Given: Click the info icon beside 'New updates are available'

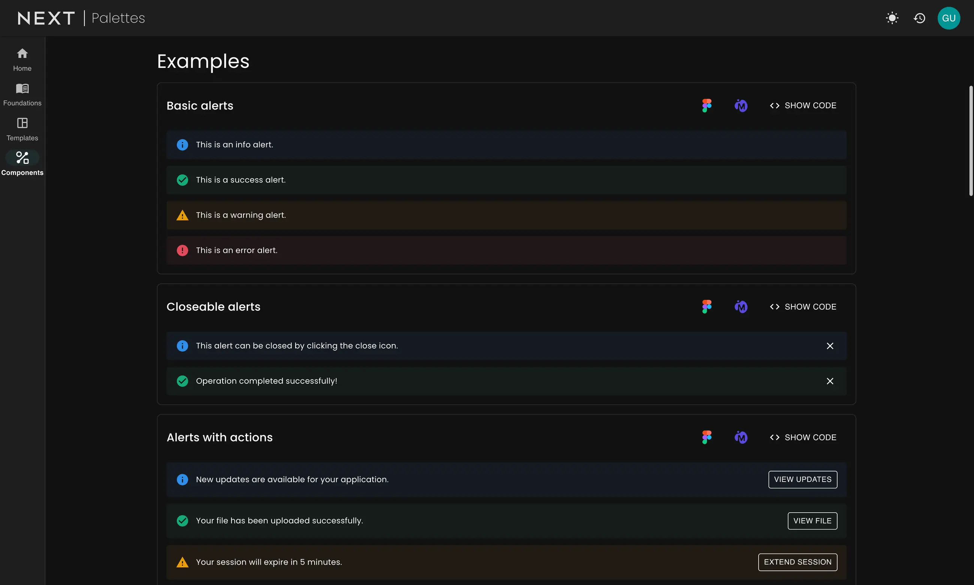Looking at the screenshot, I should click(x=182, y=479).
